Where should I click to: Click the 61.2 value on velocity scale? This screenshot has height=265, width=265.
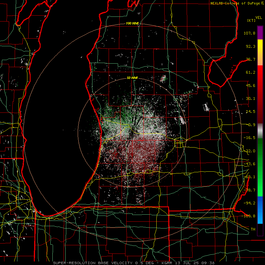pos(251,72)
